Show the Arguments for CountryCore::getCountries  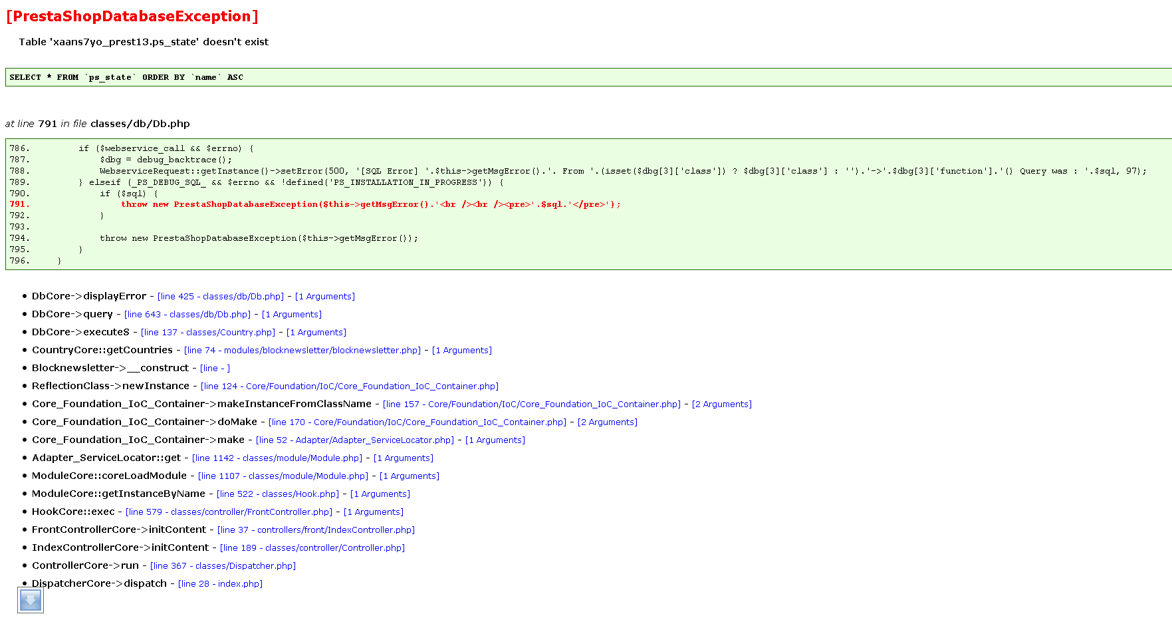[462, 351]
